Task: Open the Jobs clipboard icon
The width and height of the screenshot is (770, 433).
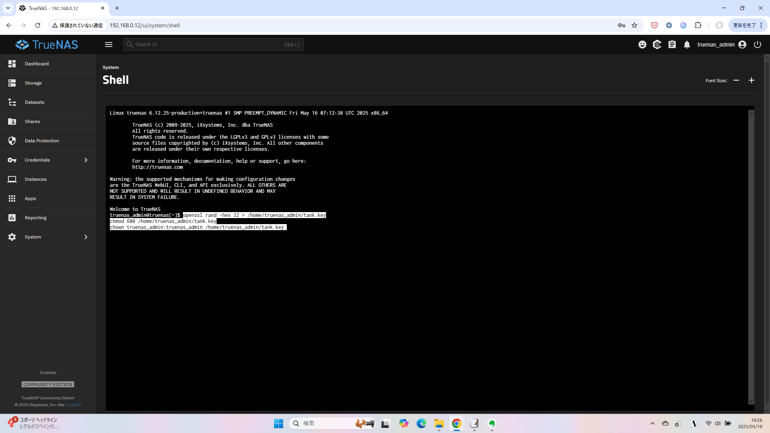Action: coord(672,45)
